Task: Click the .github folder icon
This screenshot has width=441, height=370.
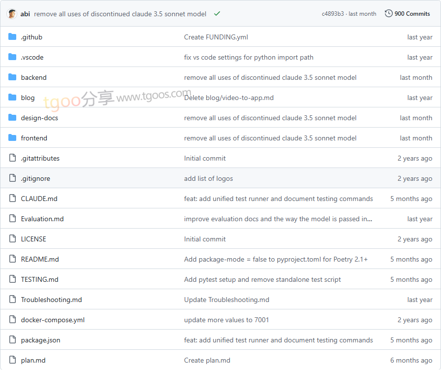Action: (x=12, y=37)
